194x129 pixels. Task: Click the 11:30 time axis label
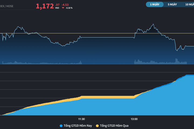(82, 119)
